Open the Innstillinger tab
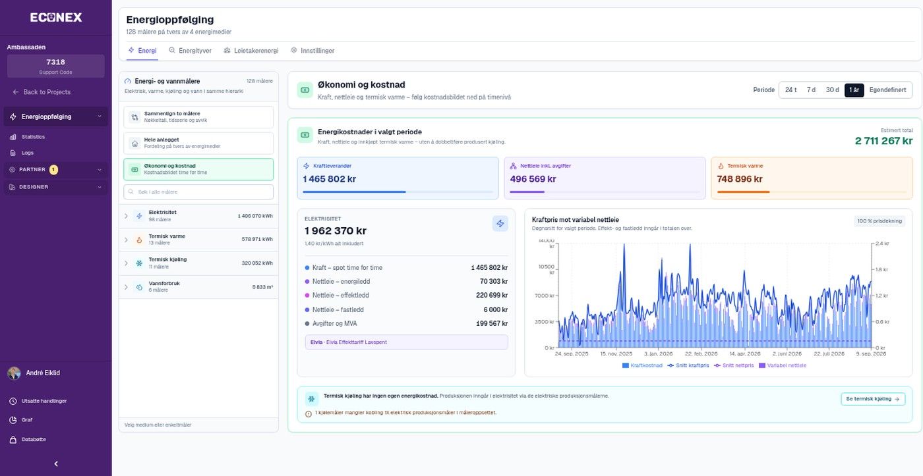The width and height of the screenshot is (923, 476). click(x=313, y=50)
